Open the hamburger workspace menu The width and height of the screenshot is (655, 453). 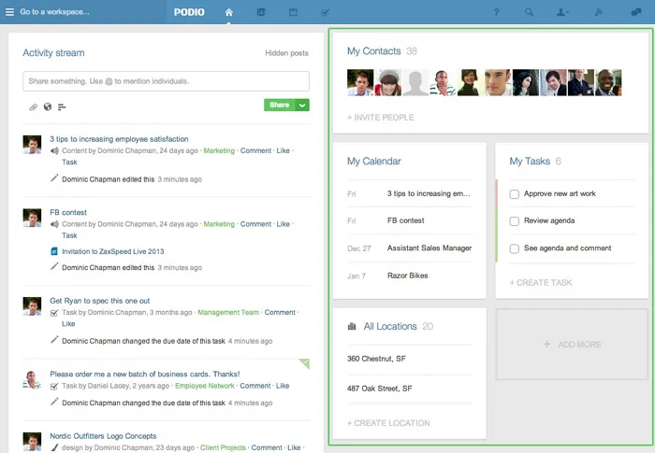pos(9,12)
